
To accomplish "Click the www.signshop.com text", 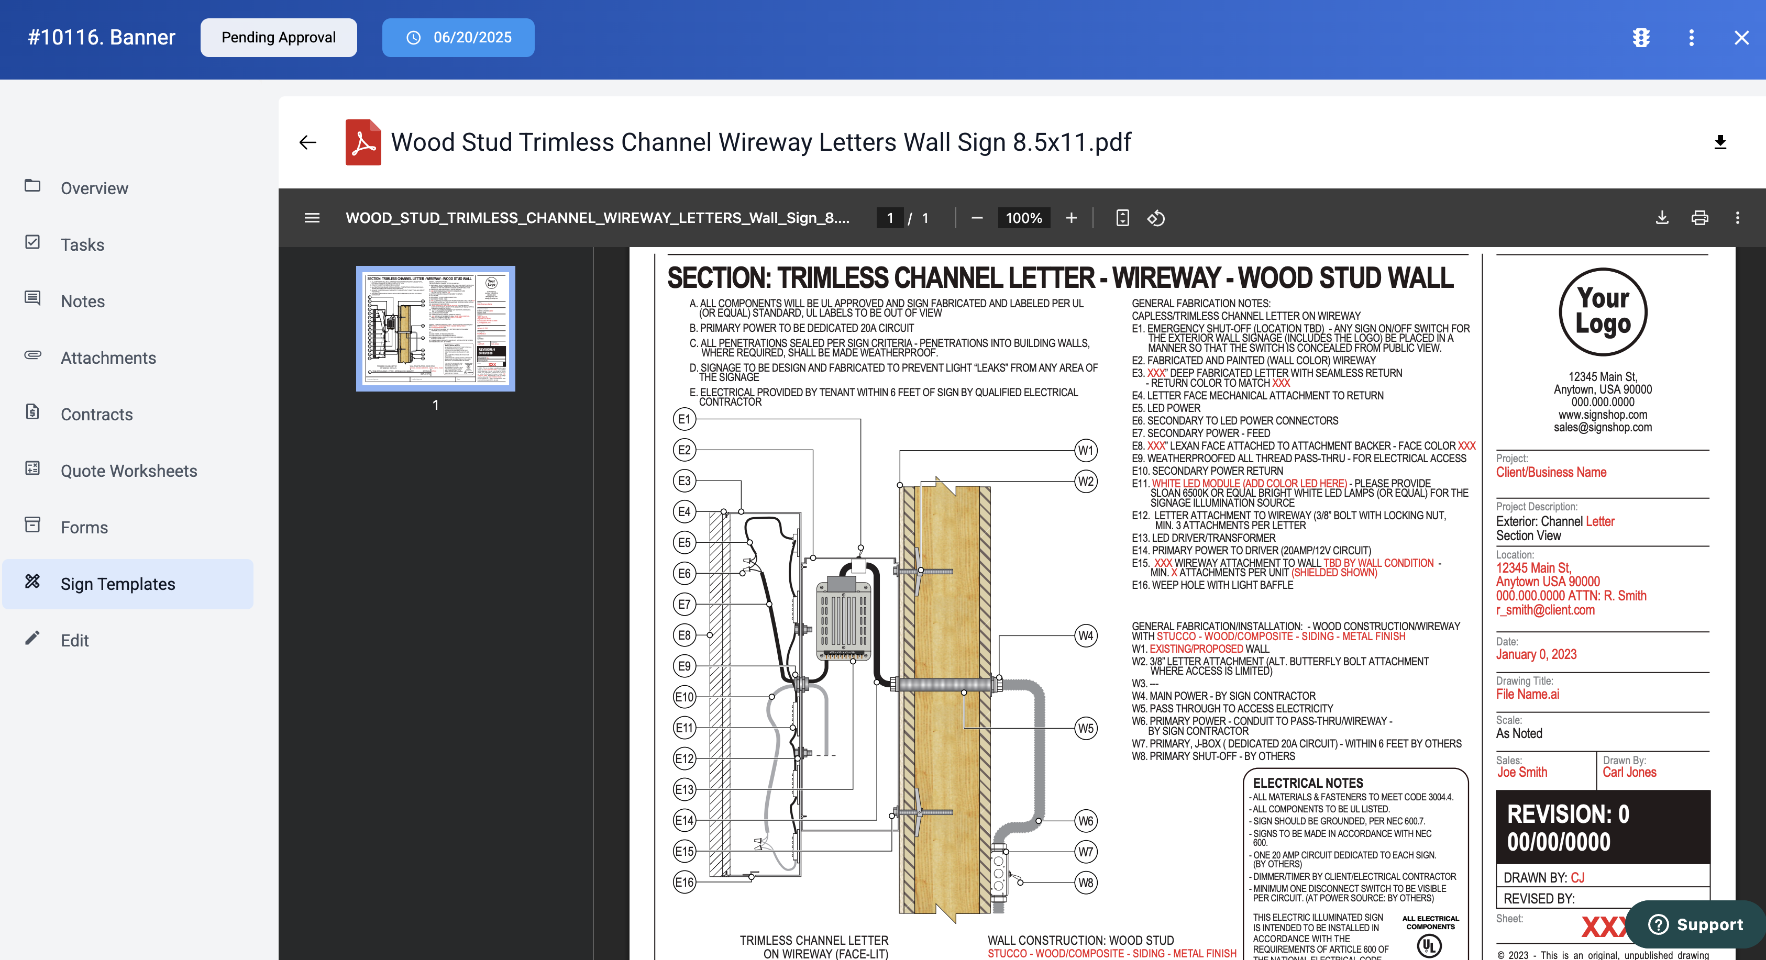I will pos(1602,415).
